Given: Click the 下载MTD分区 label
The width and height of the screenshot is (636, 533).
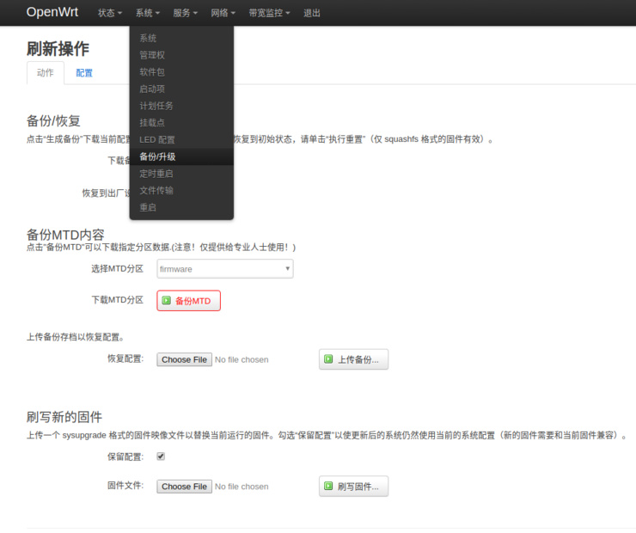Looking at the screenshot, I should tap(117, 300).
